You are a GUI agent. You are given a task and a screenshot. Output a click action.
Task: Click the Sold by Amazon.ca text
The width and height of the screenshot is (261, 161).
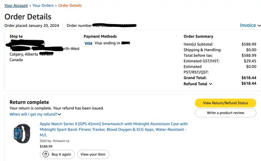point(55,141)
